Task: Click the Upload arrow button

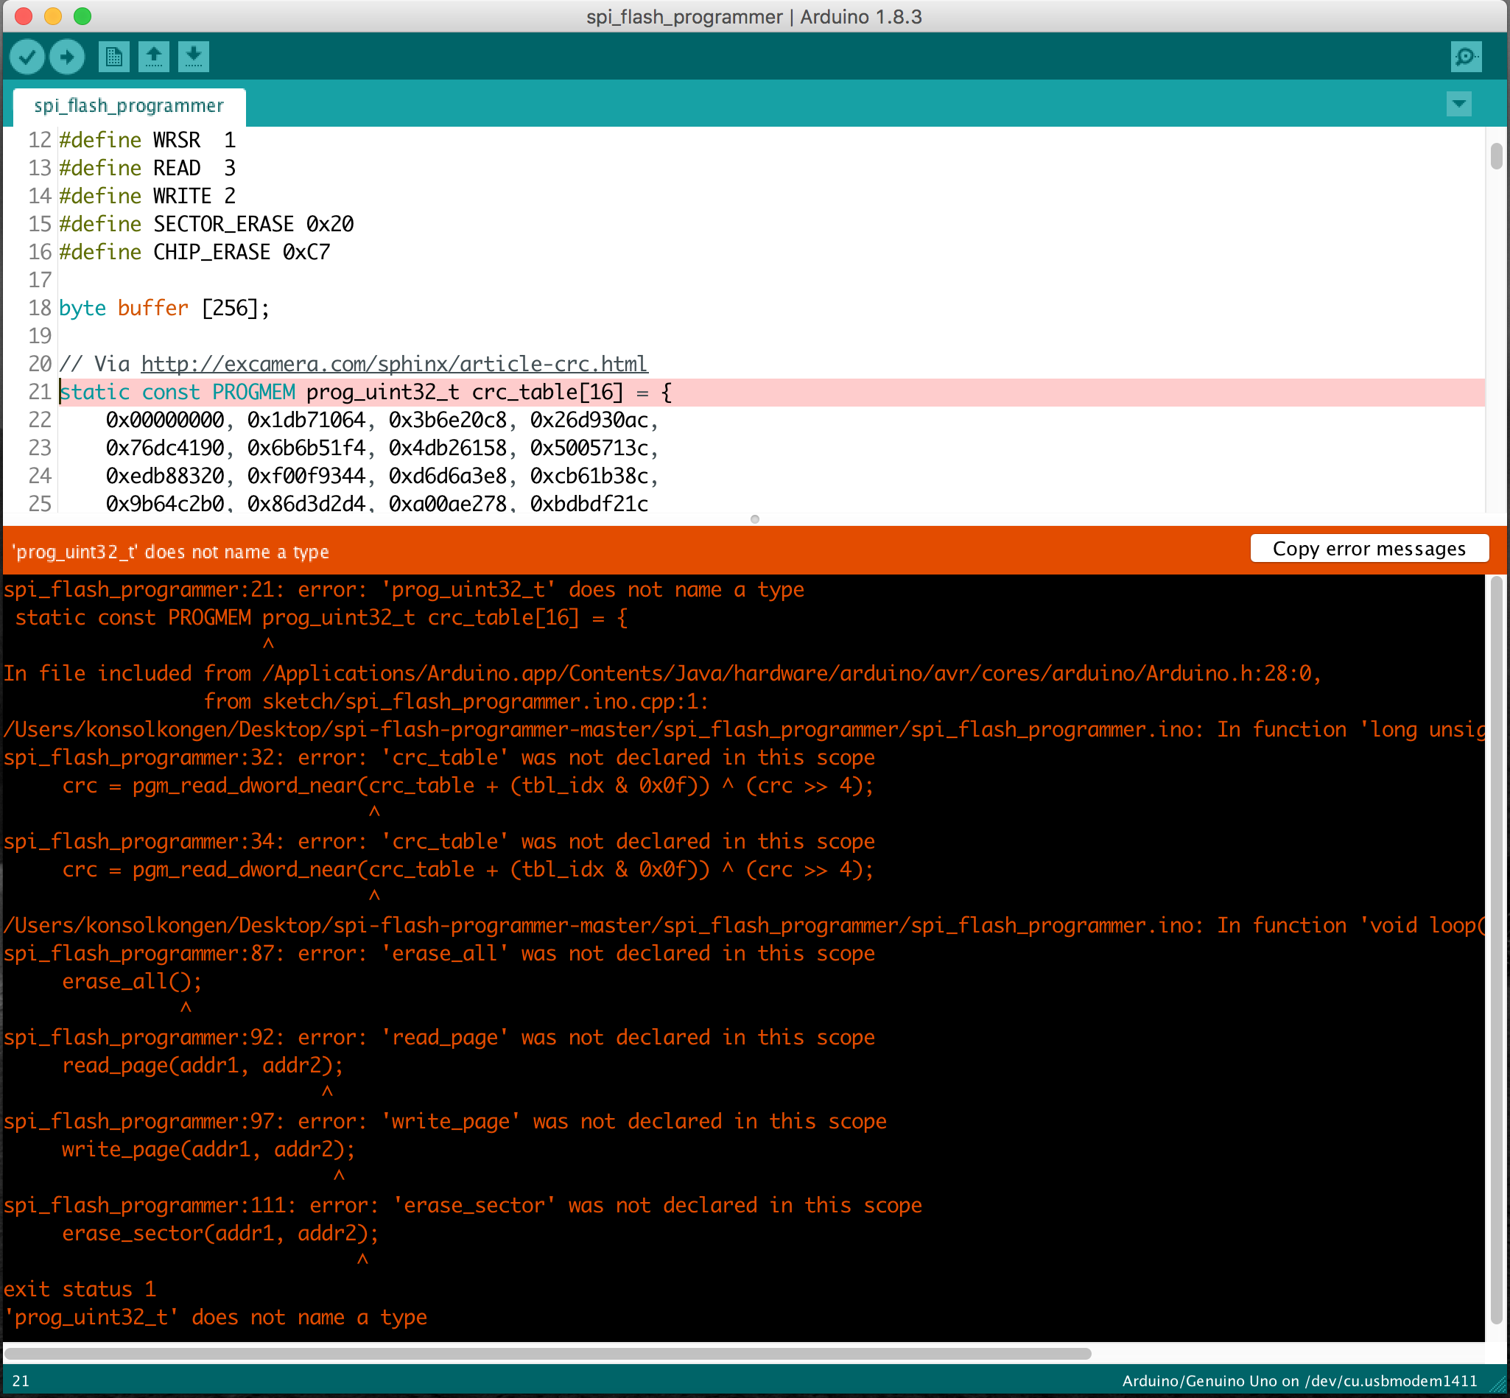Action: (67, 57)
